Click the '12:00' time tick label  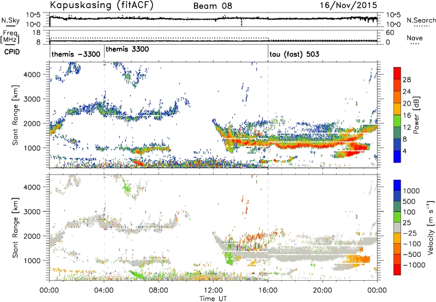(x=213, y=291)
